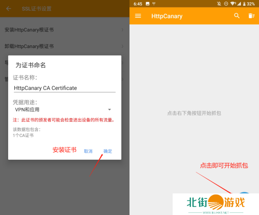Click the clear-all trash icon

point(251,16)
